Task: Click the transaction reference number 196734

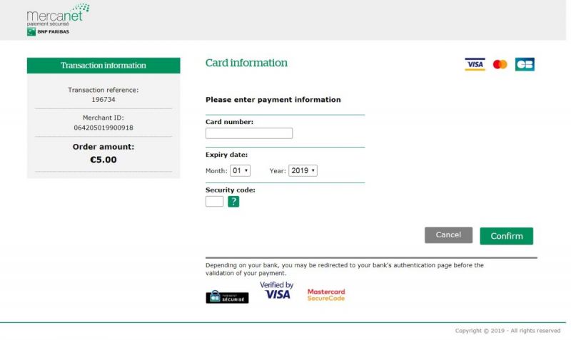Action: pos(103,100)
